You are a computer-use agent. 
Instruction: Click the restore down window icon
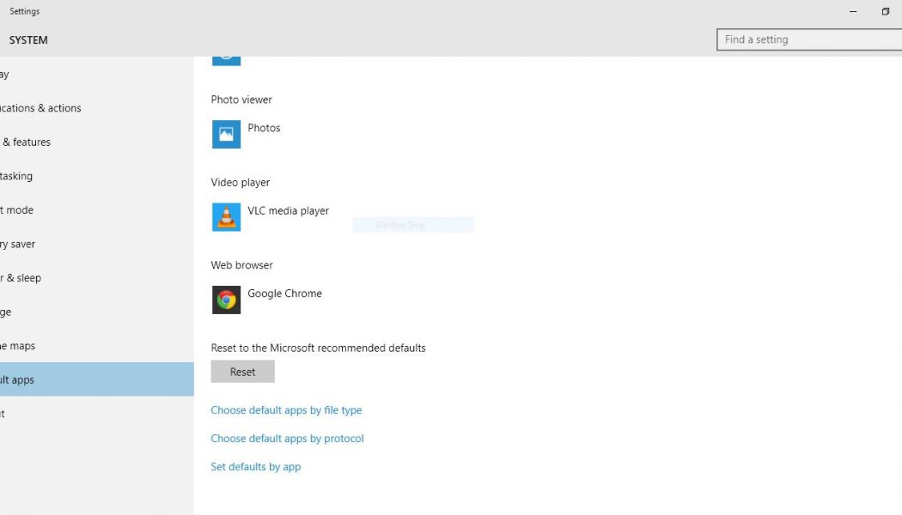click(885, 12)
